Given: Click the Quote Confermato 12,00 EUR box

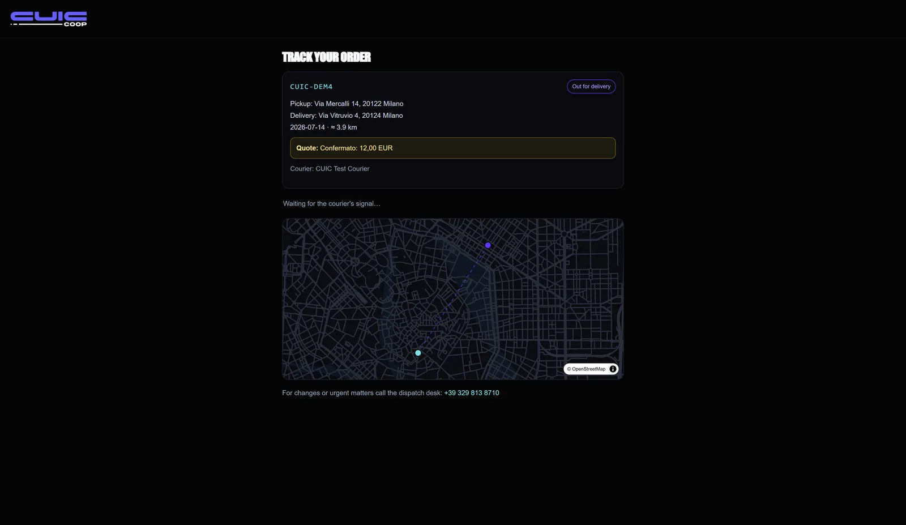Looking at the screenshot, I should (452, 148).
